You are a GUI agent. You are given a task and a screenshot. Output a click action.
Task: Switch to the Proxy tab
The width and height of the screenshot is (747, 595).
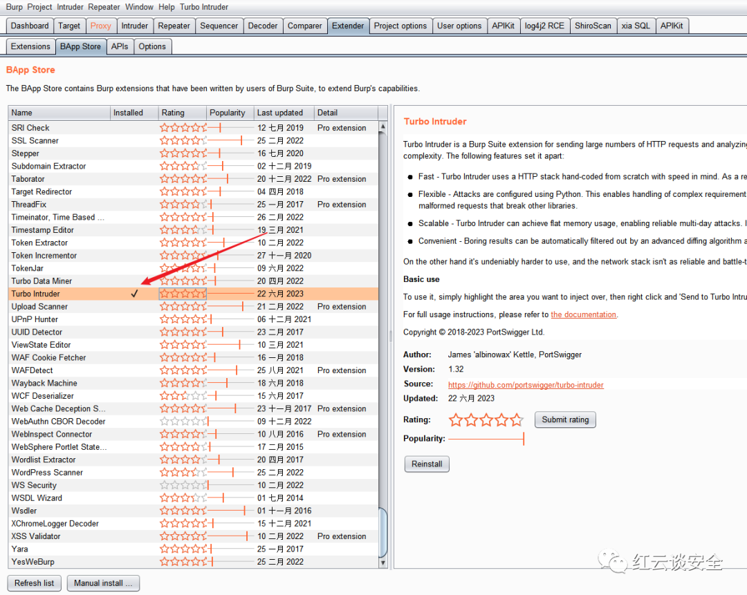coord(100,26)
